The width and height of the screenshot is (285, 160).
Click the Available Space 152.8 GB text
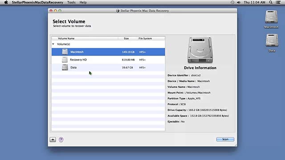(x=198, y=116)
